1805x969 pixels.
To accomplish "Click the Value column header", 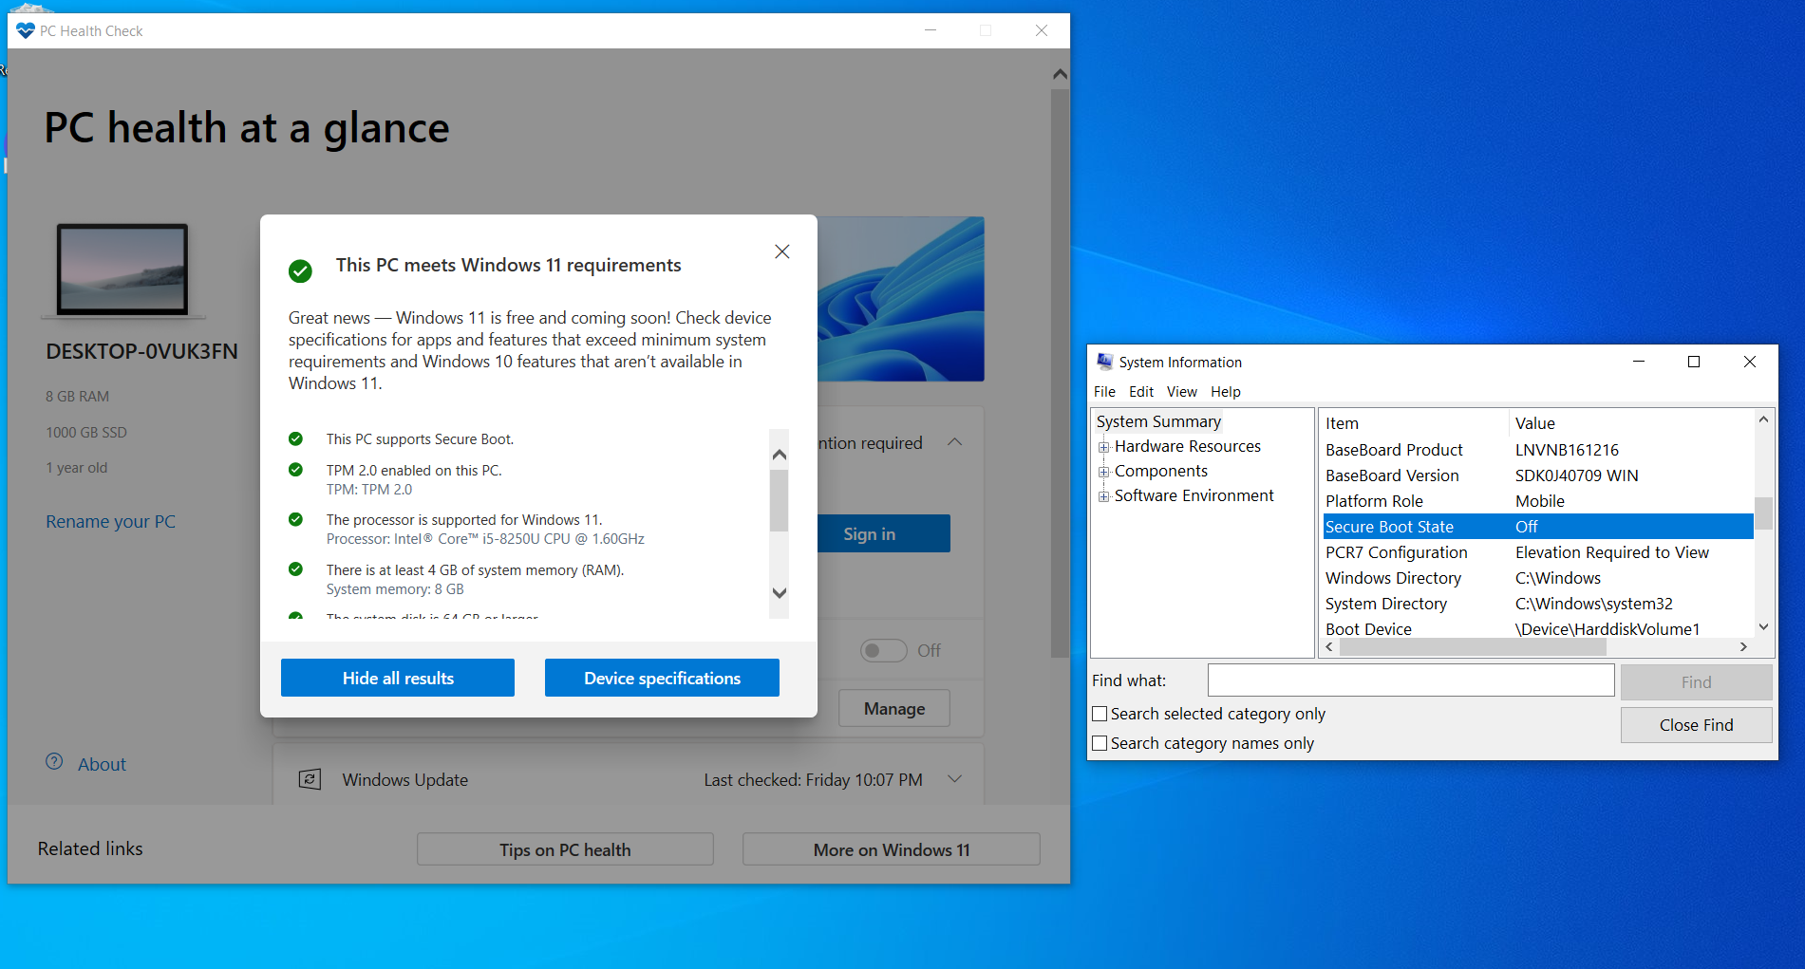I will (1631, 423).
